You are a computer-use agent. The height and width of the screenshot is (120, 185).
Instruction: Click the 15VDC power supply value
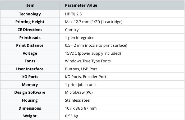click(x=93, y=53)
